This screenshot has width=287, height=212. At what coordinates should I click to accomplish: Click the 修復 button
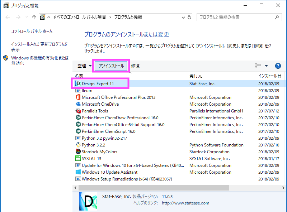click(135, 66)
